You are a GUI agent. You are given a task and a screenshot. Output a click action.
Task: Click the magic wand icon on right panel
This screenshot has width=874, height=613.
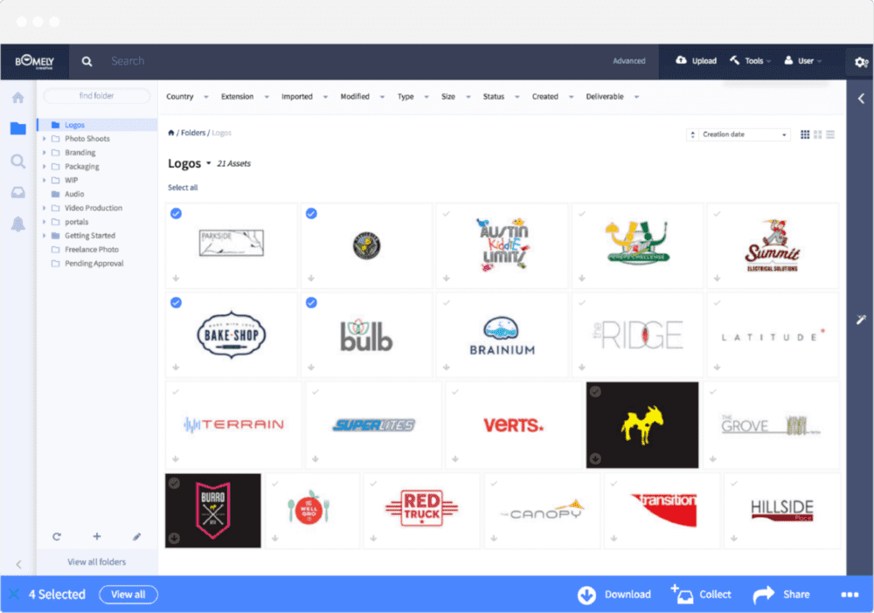tap(861, 320)
